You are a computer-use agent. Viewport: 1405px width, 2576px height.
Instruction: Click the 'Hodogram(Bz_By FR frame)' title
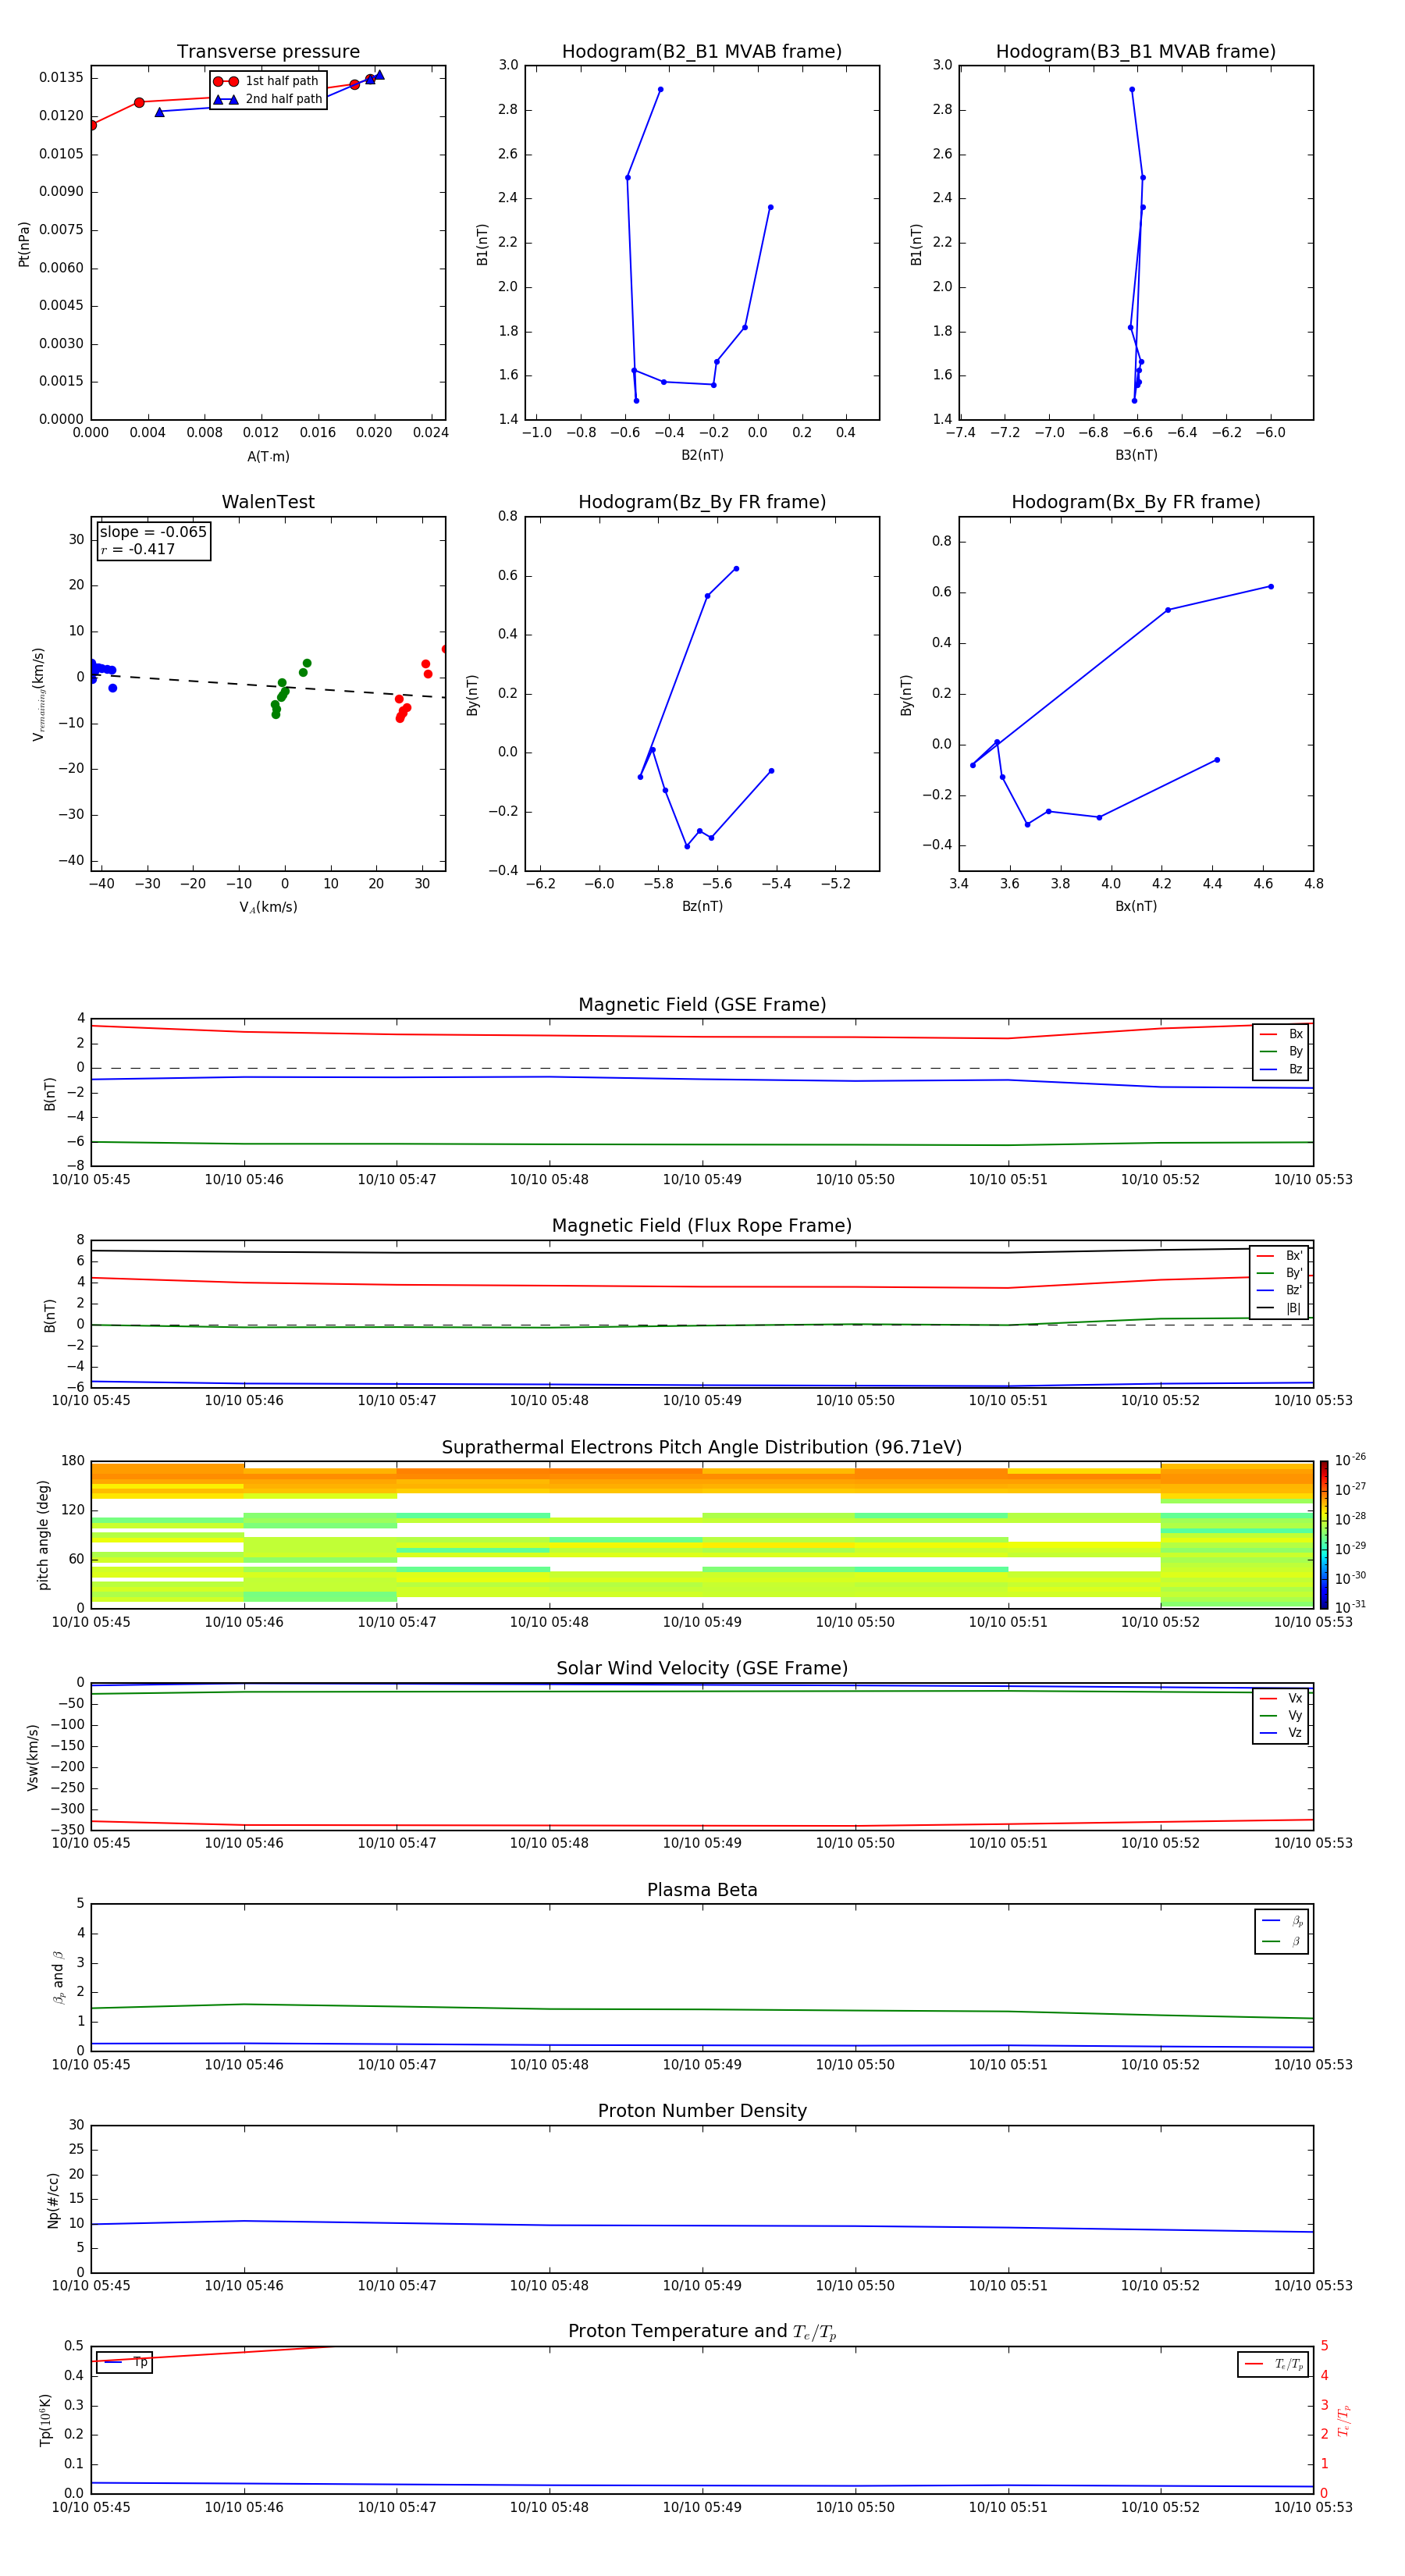(x=702, y=502)
